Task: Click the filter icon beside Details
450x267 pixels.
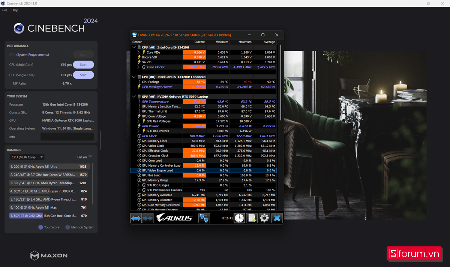Action: click(x=90, y=157)
